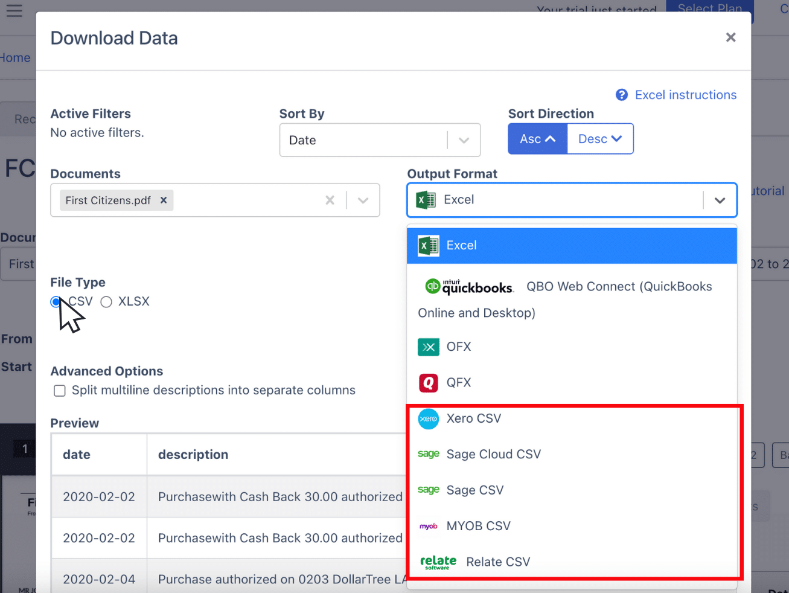Set sort direction to Desc

(x=600, y=139)
